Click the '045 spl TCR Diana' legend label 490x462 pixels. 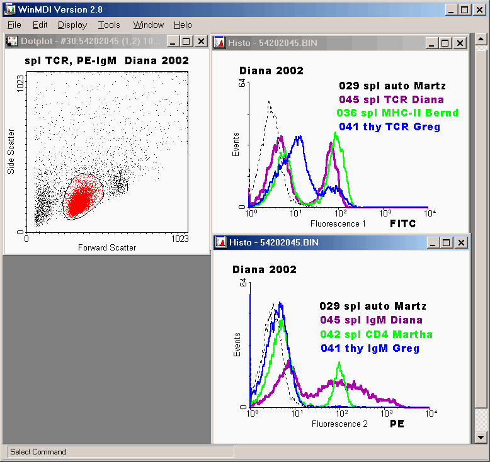pyautogui.click(x=391, y=99)
